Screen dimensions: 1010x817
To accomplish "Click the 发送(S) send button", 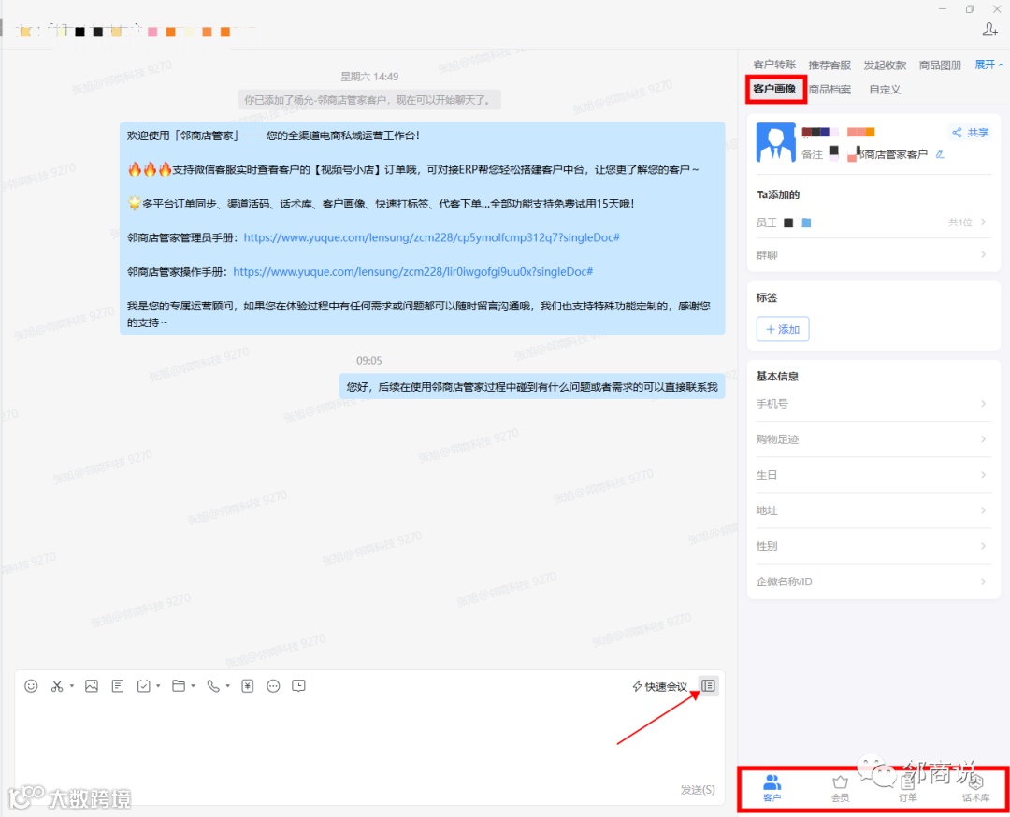I will (698, 789).
